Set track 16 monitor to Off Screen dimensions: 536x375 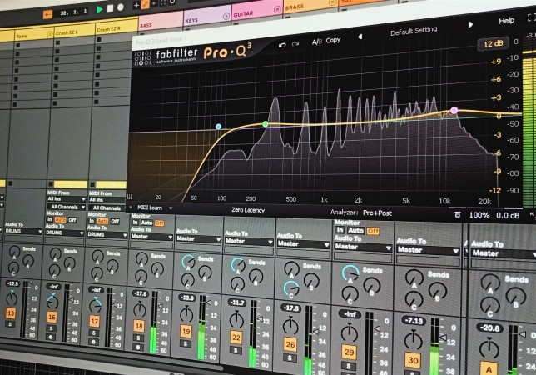[72, 220]
